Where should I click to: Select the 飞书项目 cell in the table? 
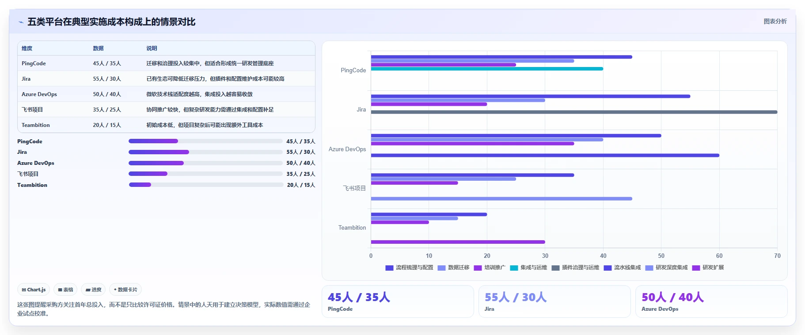(x=32, y=110)
